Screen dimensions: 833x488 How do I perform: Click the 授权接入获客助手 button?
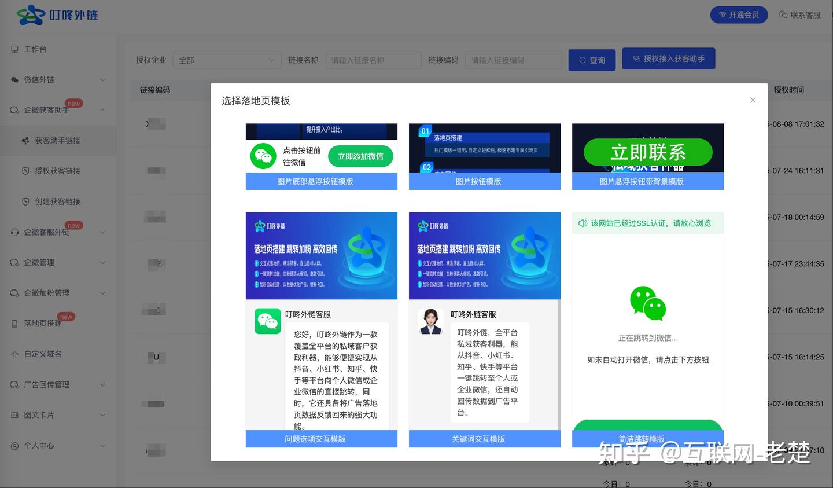[668, 58]
